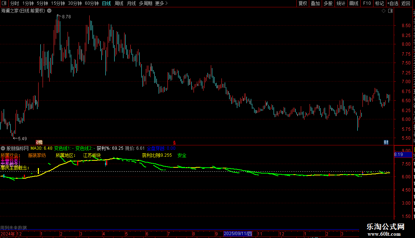Toggle the left sidebar panel icon
415x238 pixels.
click(4, 3)
